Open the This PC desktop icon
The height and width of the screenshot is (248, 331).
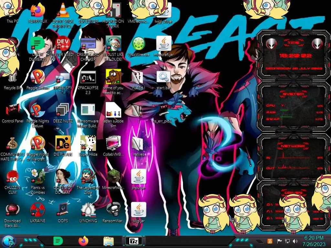(12, 13)
